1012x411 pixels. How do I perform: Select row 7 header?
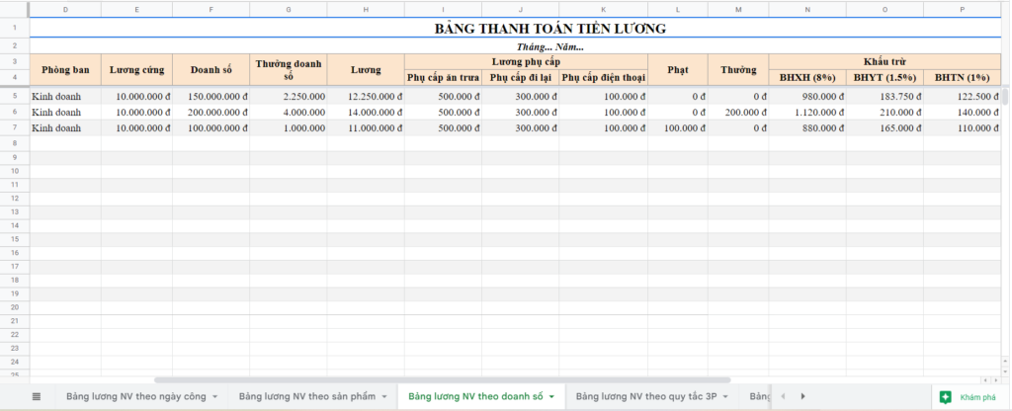click(15, 127)
